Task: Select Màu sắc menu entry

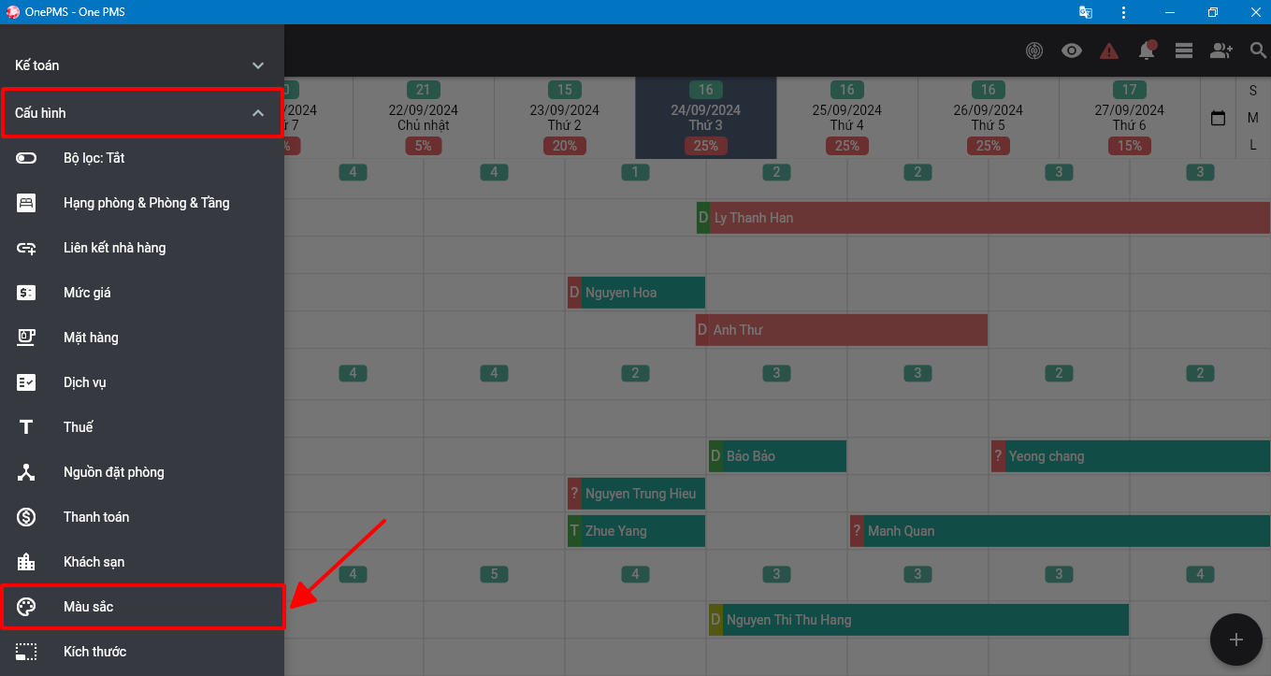Action: pyautogui.click(x=142, y=607)
